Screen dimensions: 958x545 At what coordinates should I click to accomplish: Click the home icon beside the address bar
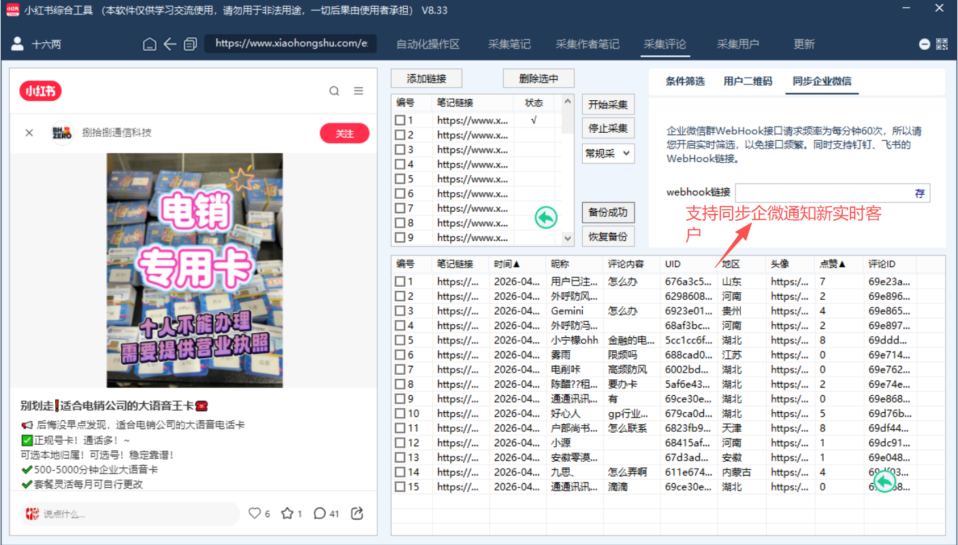click(x=150, y=44)
